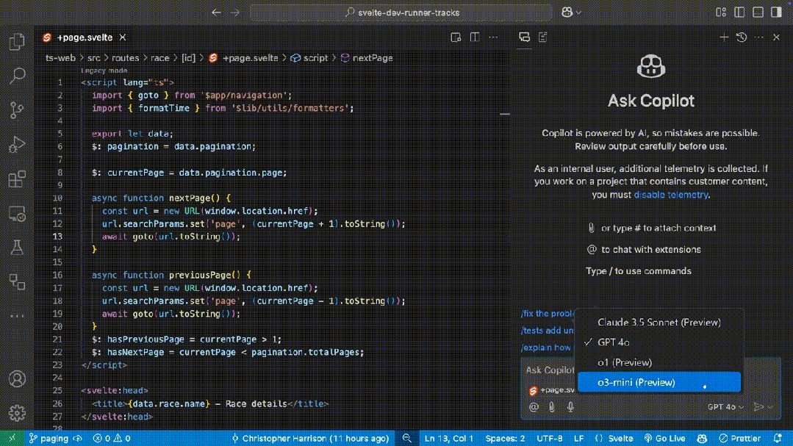793x446 pixels.
Task: Click the microphone voice chat icon
Action: point(570,406)
